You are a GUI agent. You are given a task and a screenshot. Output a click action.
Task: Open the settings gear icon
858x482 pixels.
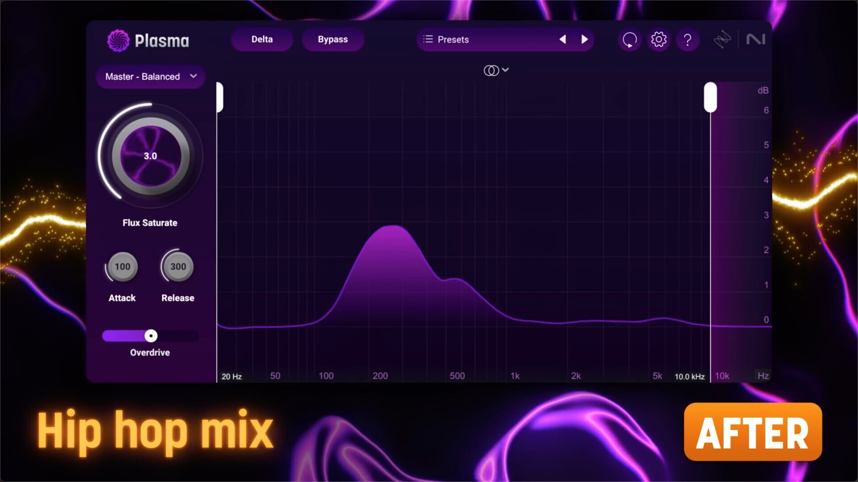[x=659, y=40]
